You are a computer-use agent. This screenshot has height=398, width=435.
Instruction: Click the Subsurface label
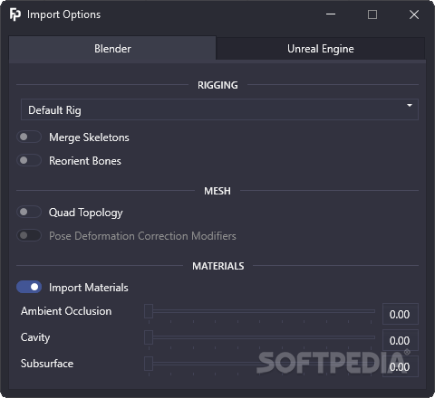pos(47,364)
